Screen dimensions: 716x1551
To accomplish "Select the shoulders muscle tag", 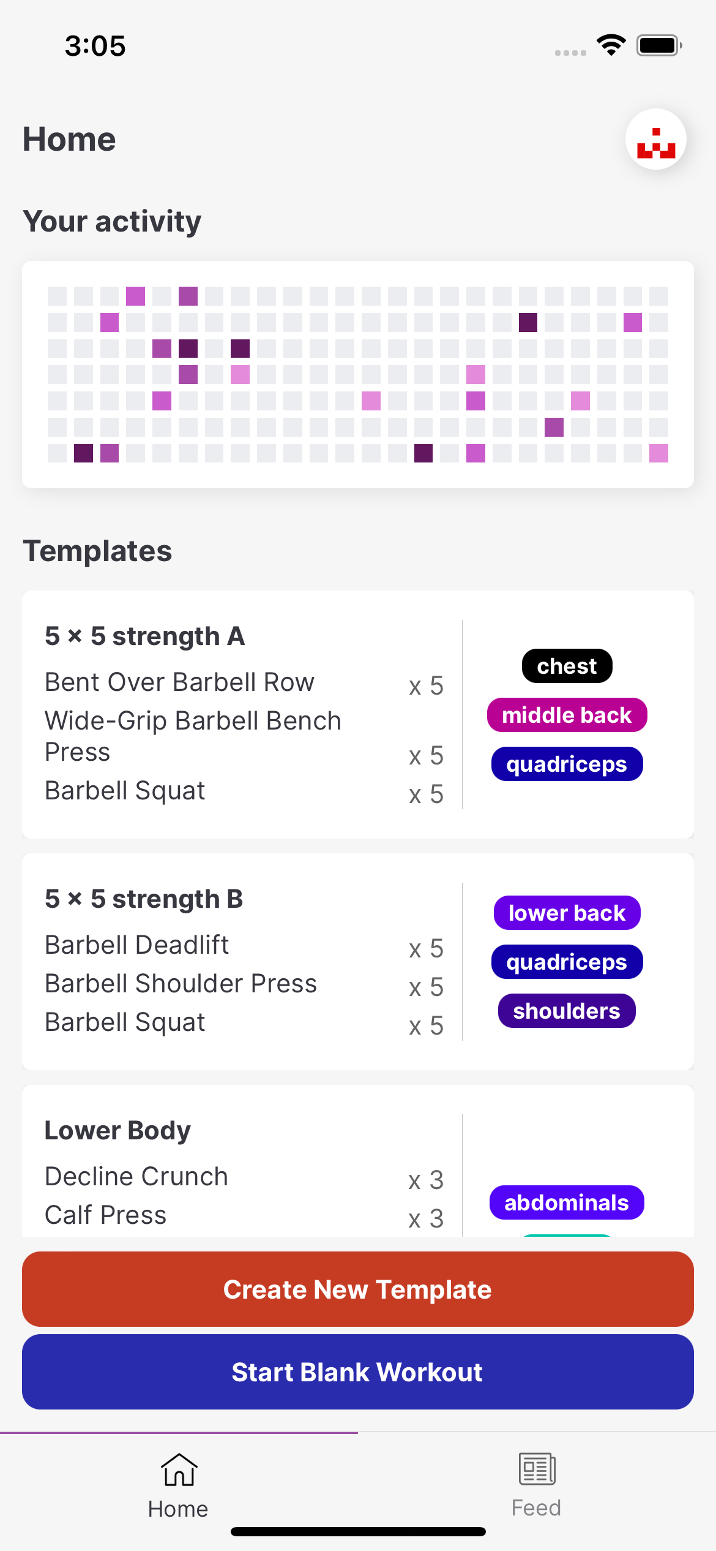I will click(x=567, y=1011).
